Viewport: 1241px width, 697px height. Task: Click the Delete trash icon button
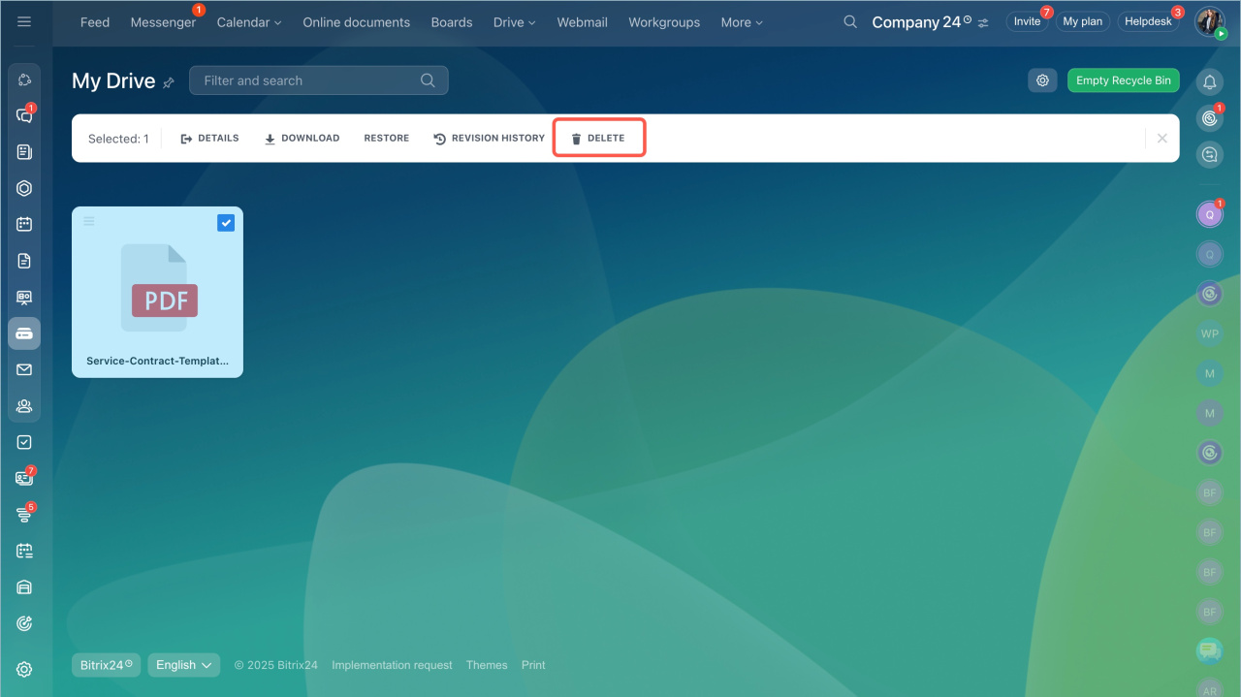pyautogui.click(x=598, y=139)
